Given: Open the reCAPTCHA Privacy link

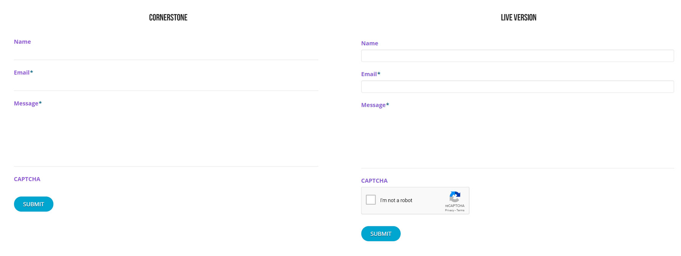Looking at the screenshot, I should pyautogui.click(x=449, y=210).
